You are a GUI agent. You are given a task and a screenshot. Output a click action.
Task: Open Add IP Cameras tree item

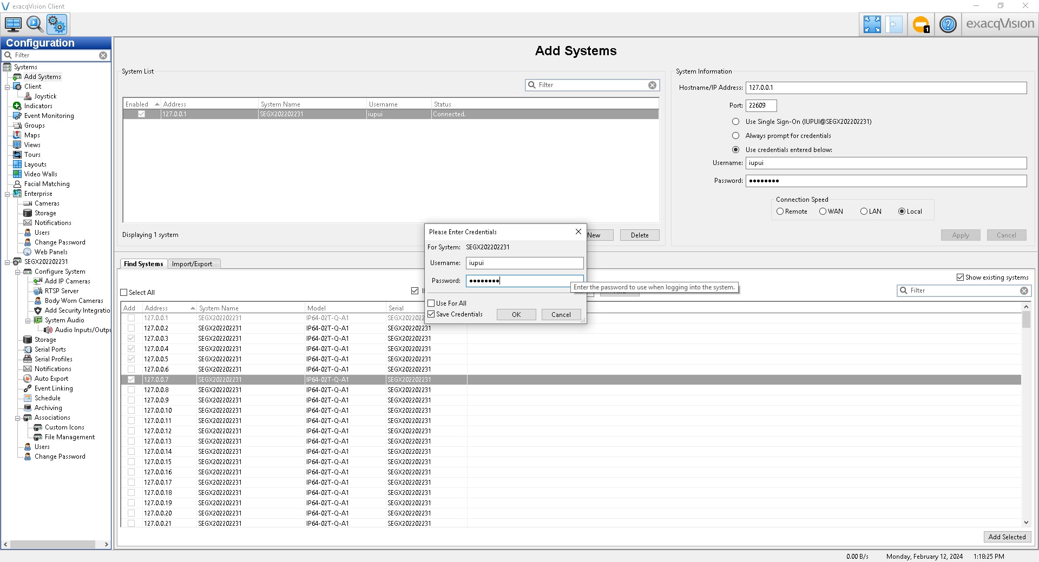pyautogui.click(x=68, y=281)
